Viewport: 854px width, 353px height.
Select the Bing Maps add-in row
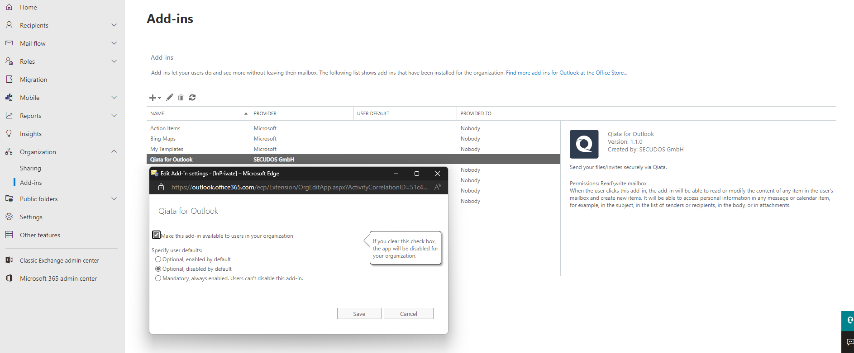tap(353, 139)
